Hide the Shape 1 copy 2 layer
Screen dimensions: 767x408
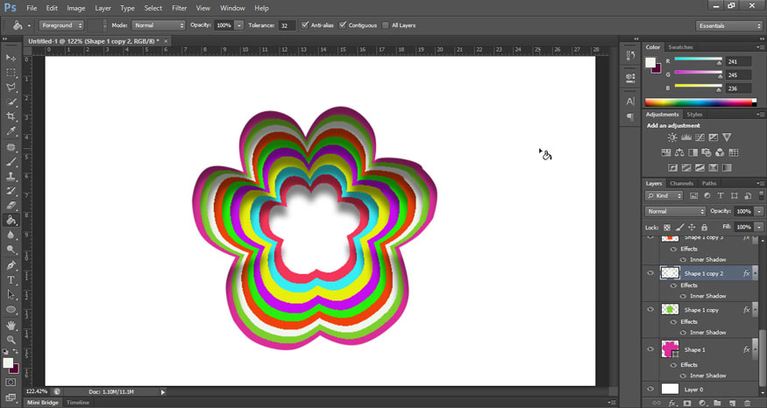click(650, 273)
